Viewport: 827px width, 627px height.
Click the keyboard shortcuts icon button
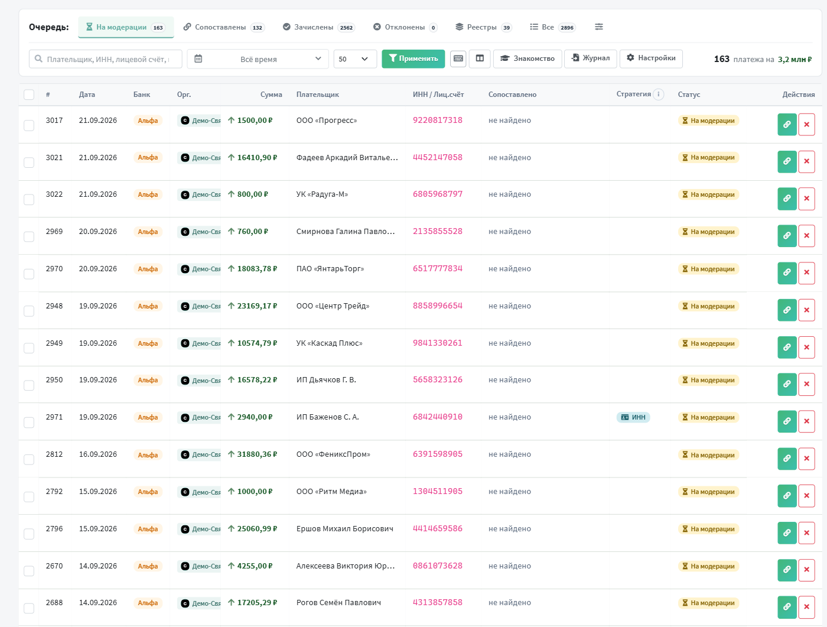click(458, 59)
